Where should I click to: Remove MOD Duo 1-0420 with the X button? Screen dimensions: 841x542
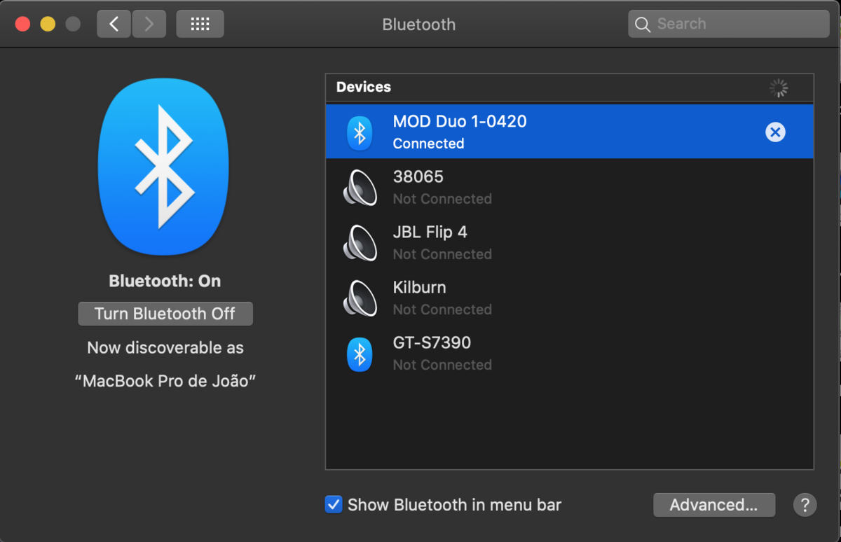[775, 132]
